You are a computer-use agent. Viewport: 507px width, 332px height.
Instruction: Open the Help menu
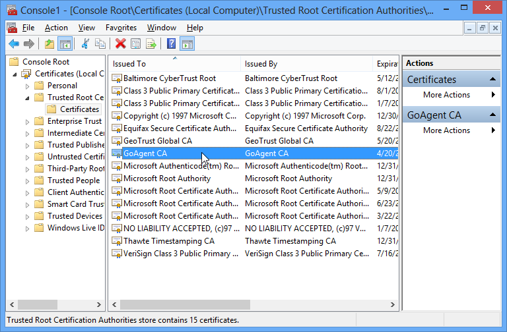click(x=195, y=28)
